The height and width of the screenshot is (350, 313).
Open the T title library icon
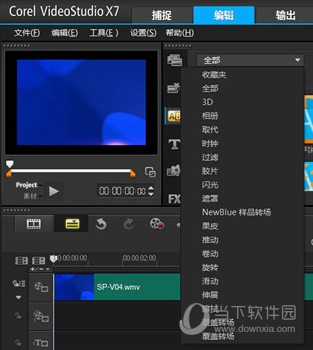point(174,144)
